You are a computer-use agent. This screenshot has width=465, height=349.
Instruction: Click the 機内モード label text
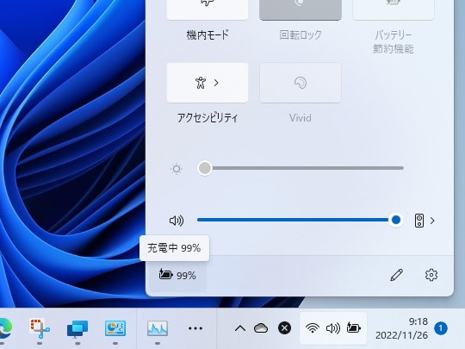(208, 34)
